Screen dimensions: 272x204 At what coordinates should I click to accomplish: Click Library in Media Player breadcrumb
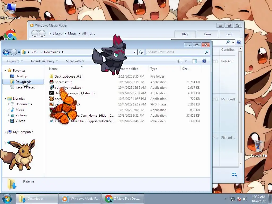[57, 33]
